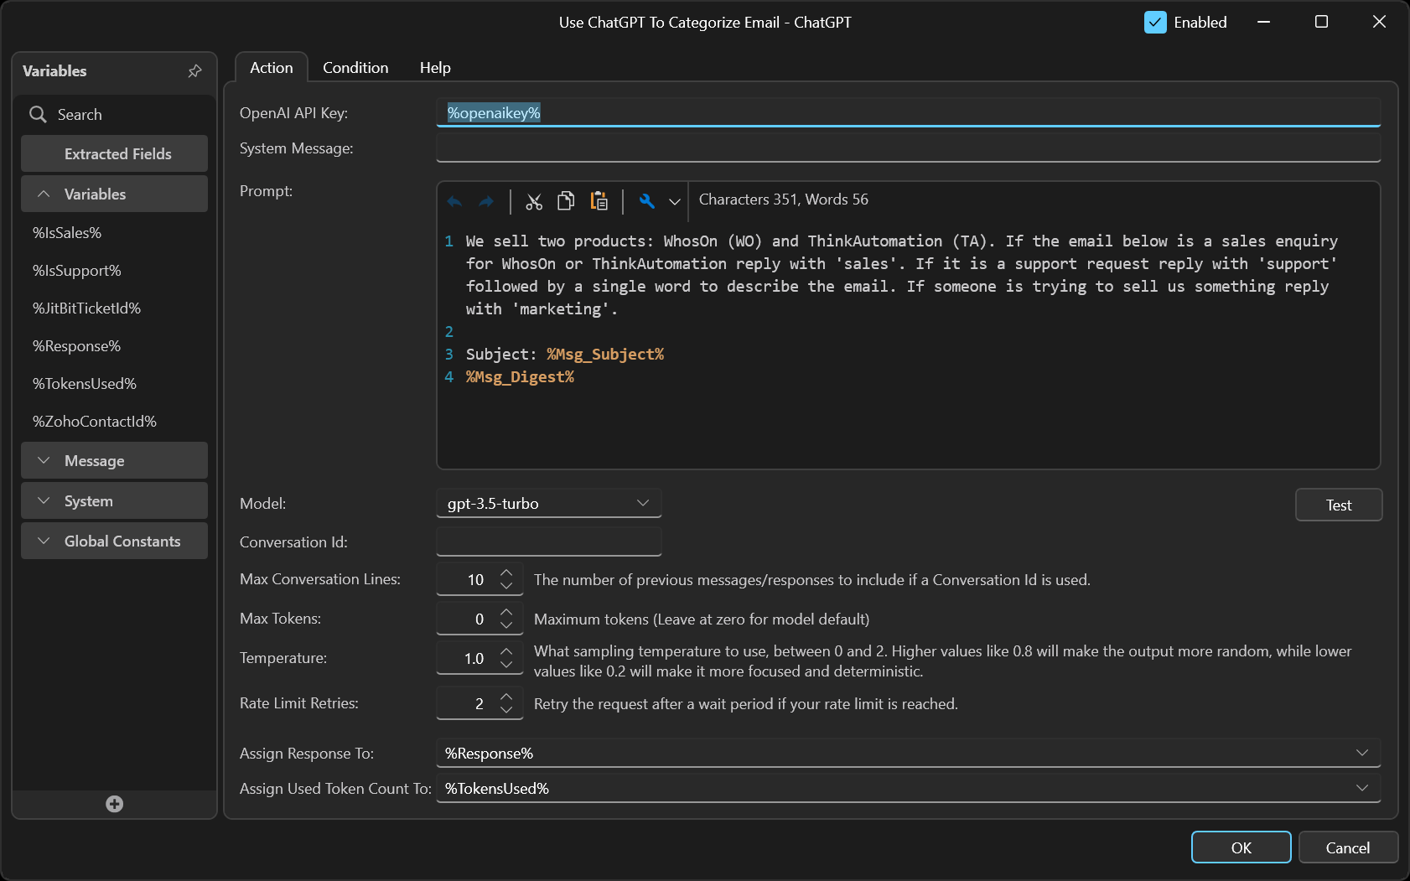This screenshot has width=1410, height=881.
Task: Decrease the Temperature value
Action: coord(506,664)
